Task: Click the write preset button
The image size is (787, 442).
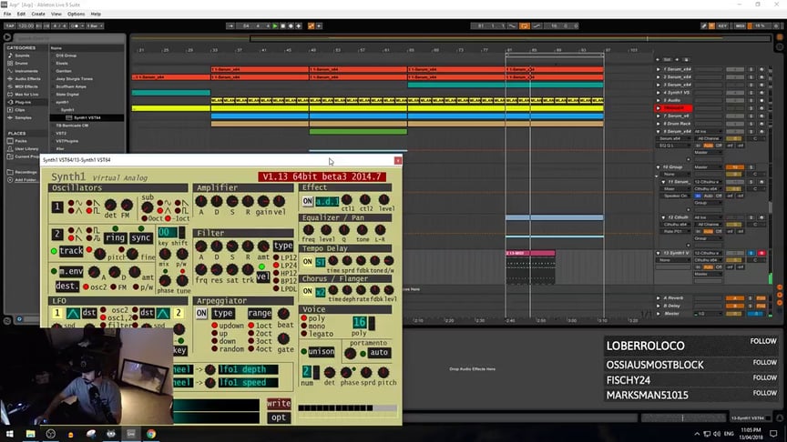Action: (279, 404)
